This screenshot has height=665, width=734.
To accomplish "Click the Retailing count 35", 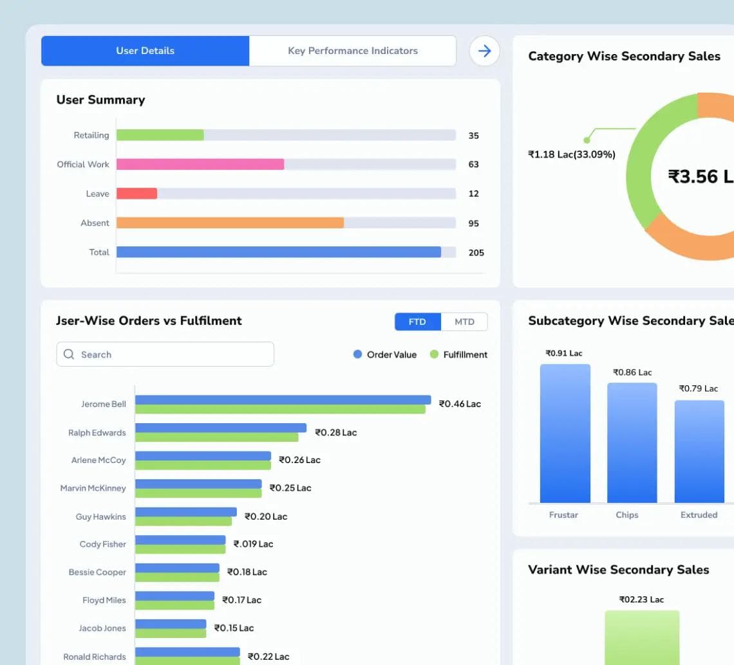I will click(x=473, y=136).
